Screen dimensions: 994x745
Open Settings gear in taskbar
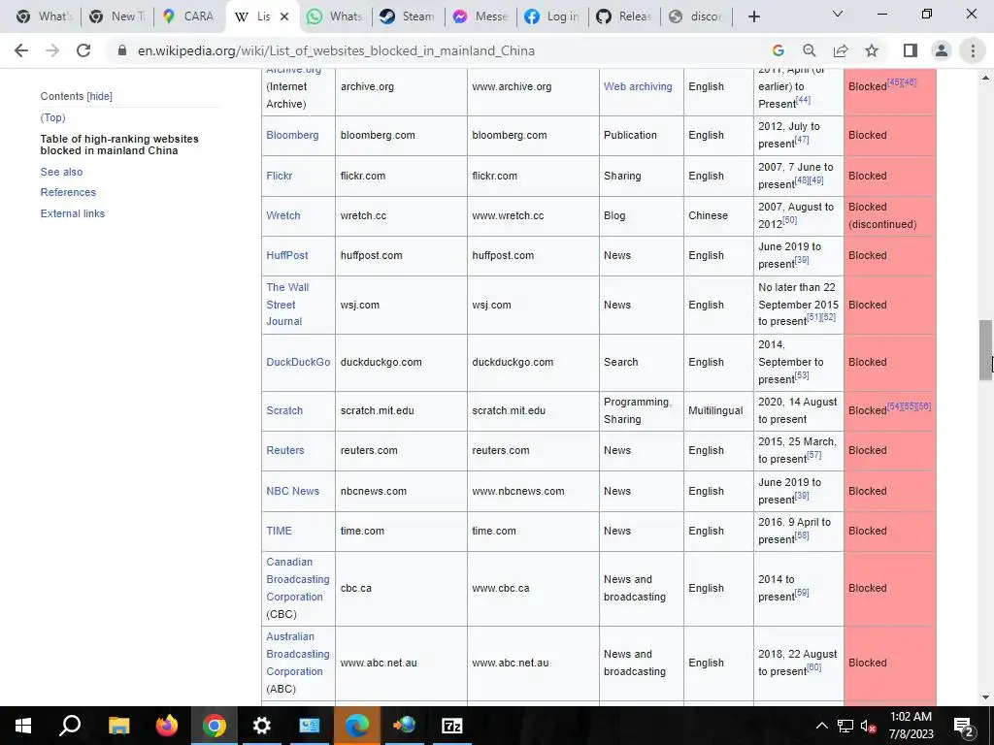(261, 726)
